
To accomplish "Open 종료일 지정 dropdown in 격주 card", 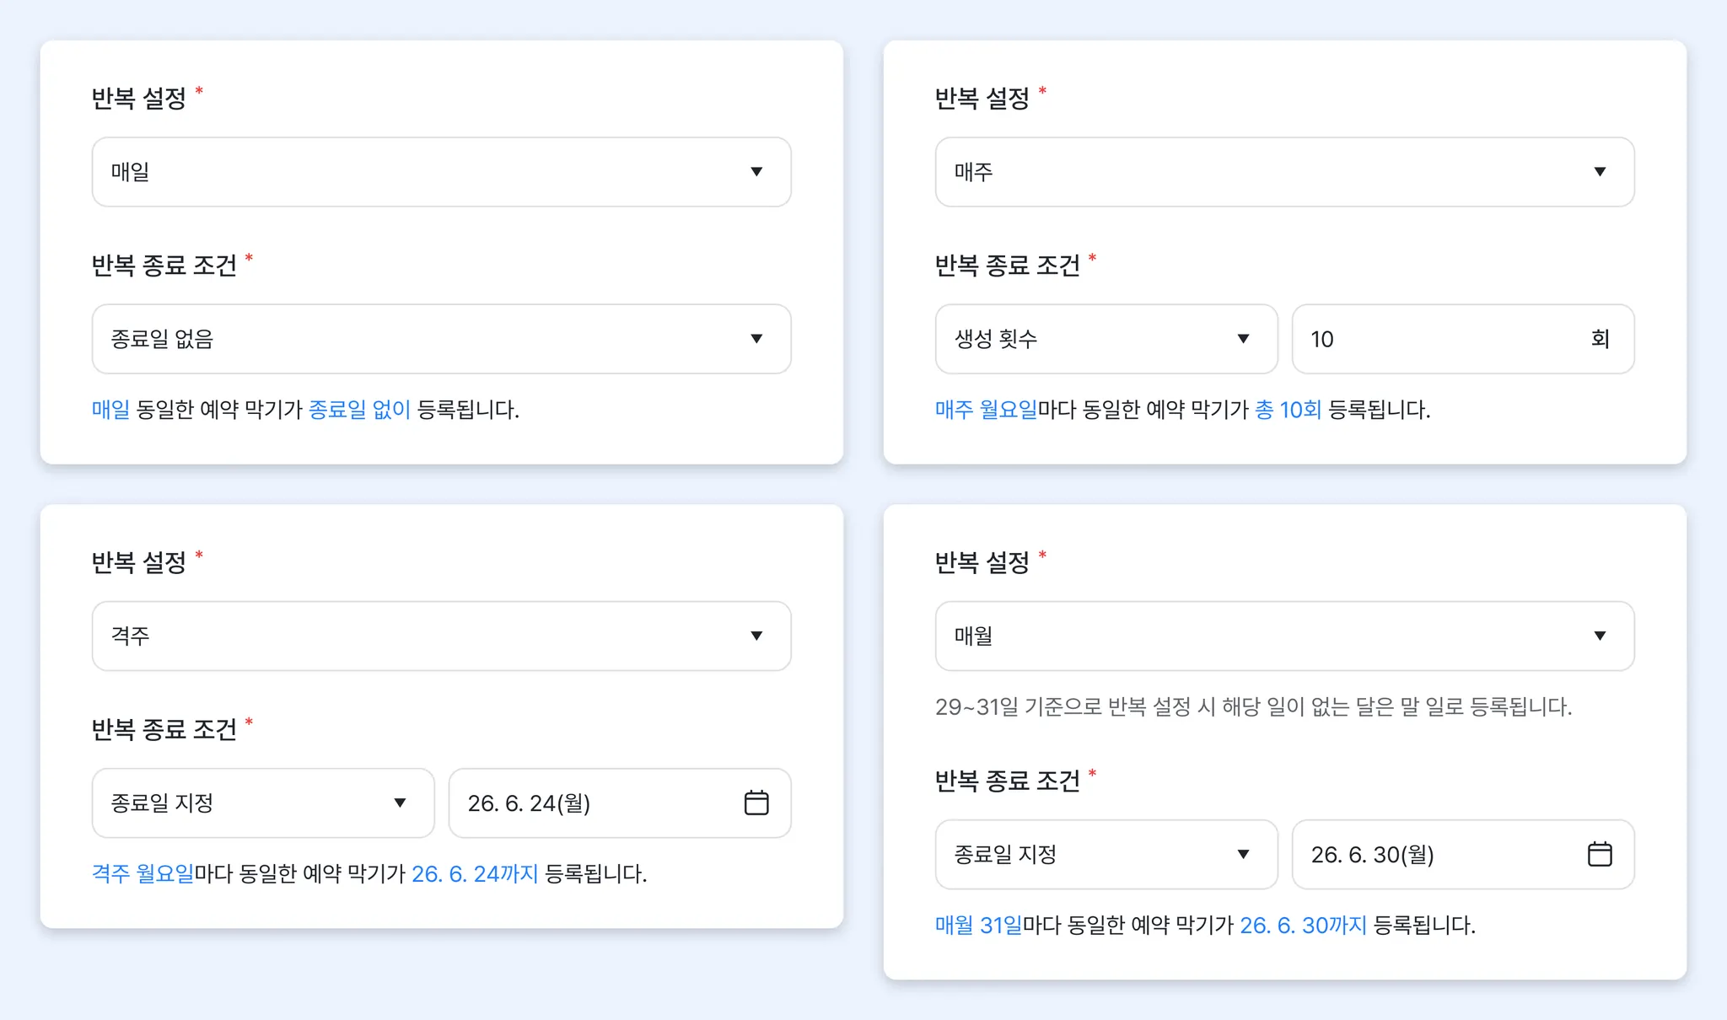I will [x=262, y=803].
